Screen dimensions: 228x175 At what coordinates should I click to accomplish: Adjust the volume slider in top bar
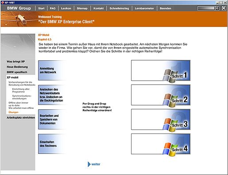pos(206,8)
